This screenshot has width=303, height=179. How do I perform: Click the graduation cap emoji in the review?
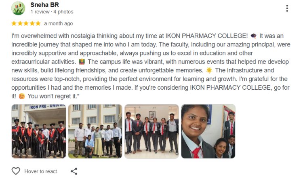(x=253, y=36)
